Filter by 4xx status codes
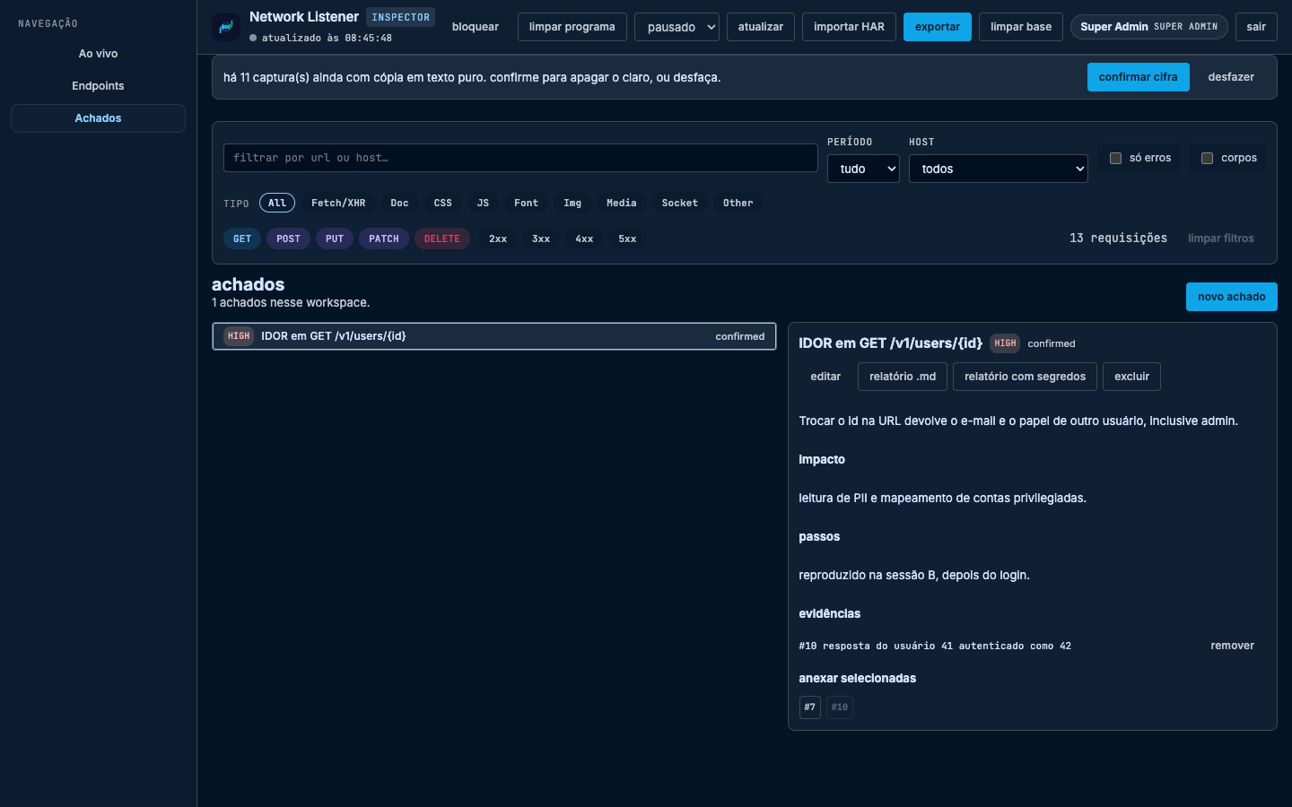Viewport: 1292px width, 807px height. tap(584, 239)
